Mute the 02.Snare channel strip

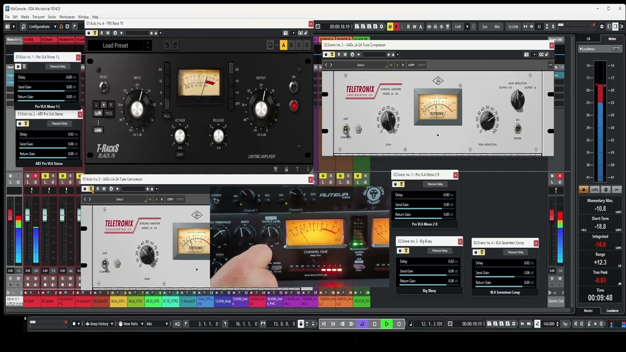45,176
